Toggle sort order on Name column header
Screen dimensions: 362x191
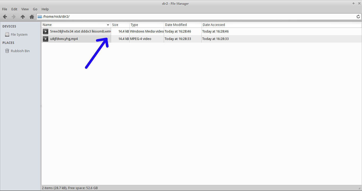point(76,25)
